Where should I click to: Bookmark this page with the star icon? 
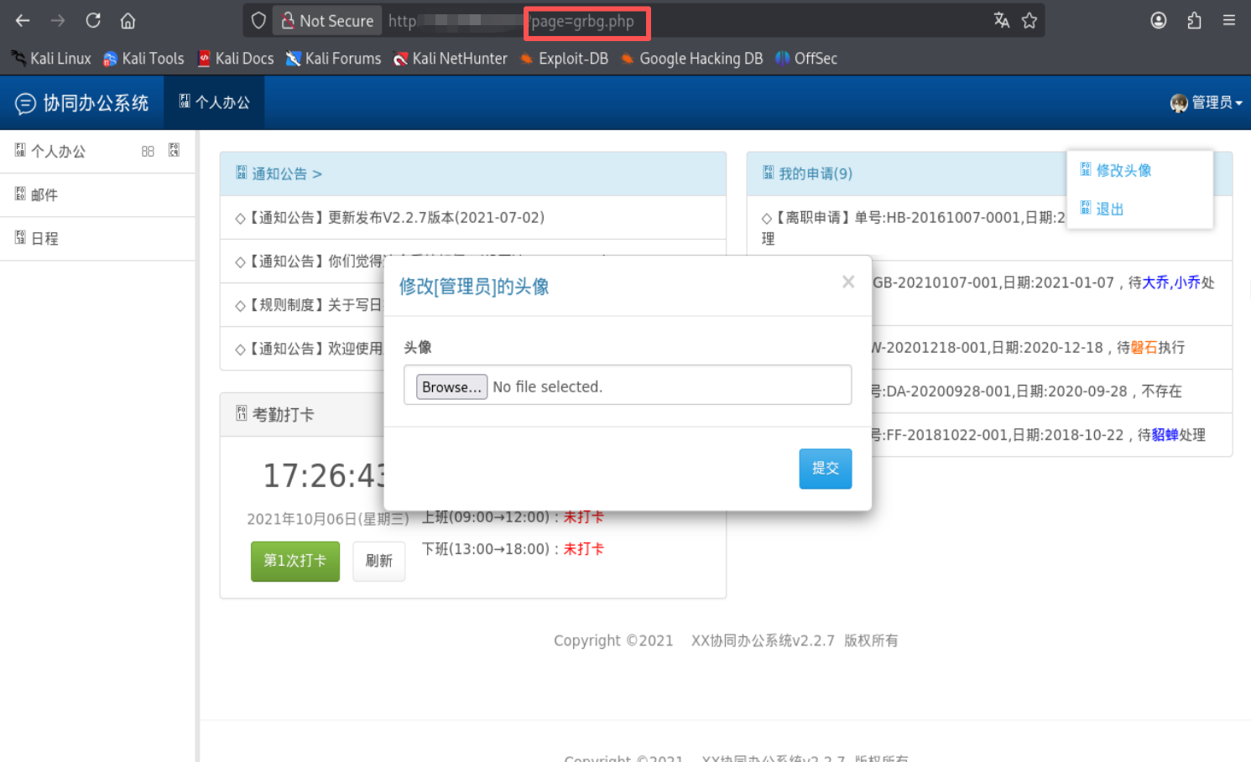(1029, 20)
